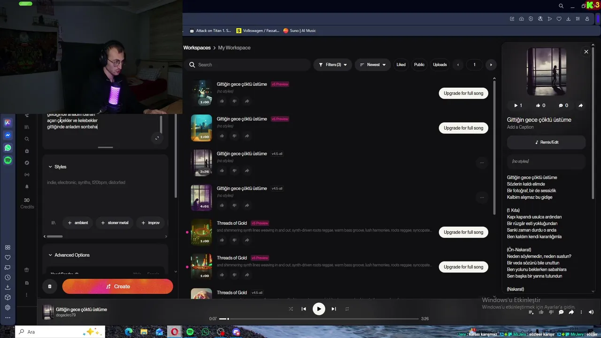
Task: Add the improv style tag
Action: tap(151, 223)
